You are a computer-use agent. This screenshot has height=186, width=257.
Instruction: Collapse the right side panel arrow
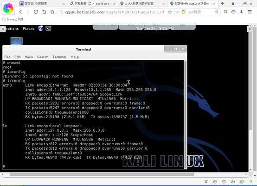pyautogui.click(x=250, y=29)
